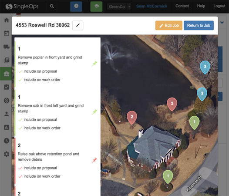This screenshot has width=229, height=196.
Task: Open the GreenCo account dropdown arrow
Action: (129, 7)
